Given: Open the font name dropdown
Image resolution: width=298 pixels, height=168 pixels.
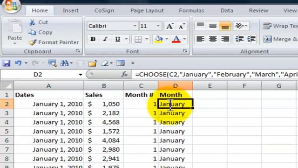Looking at the screenshot, I should [x=135, y=26].
